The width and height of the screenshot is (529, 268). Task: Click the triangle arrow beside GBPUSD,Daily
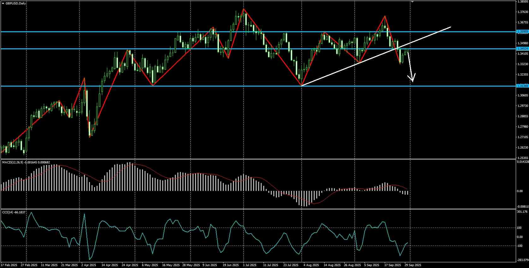3,3
